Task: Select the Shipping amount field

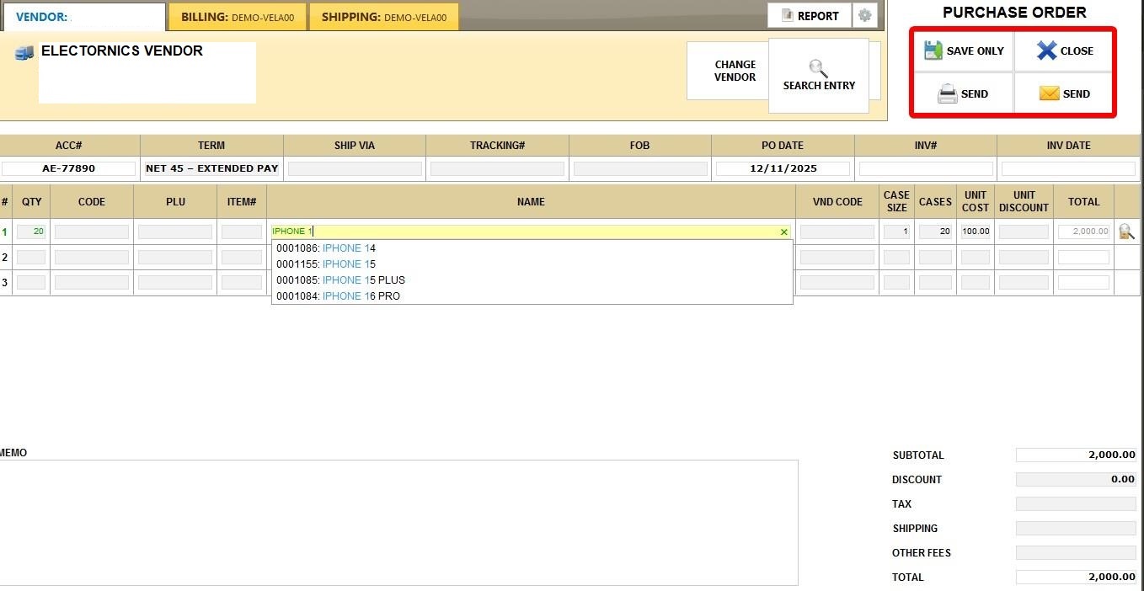Action: [x=1075, y=529]
